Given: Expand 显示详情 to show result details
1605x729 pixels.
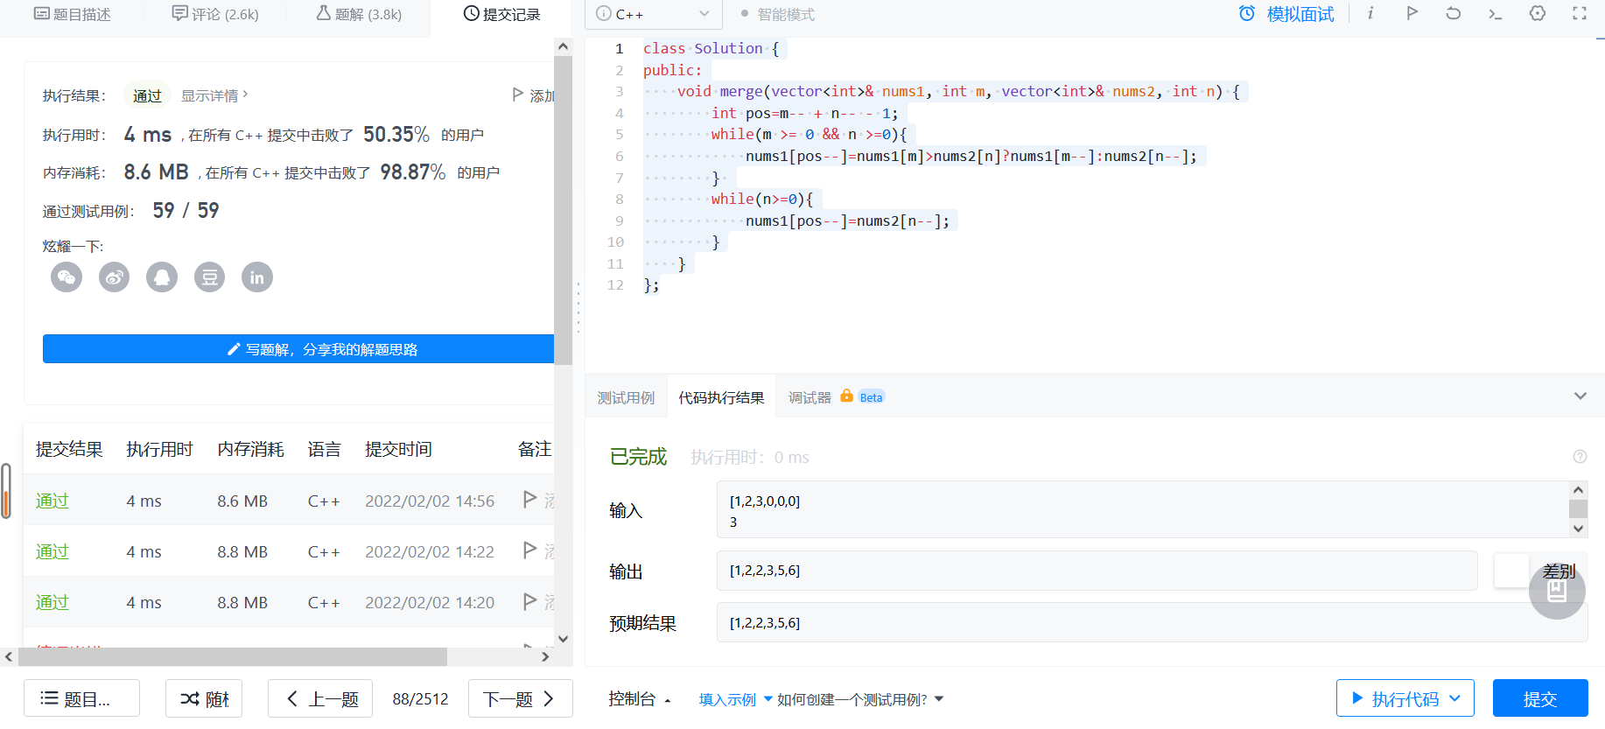Looking at the screenshot, I should tap(214, 95).
